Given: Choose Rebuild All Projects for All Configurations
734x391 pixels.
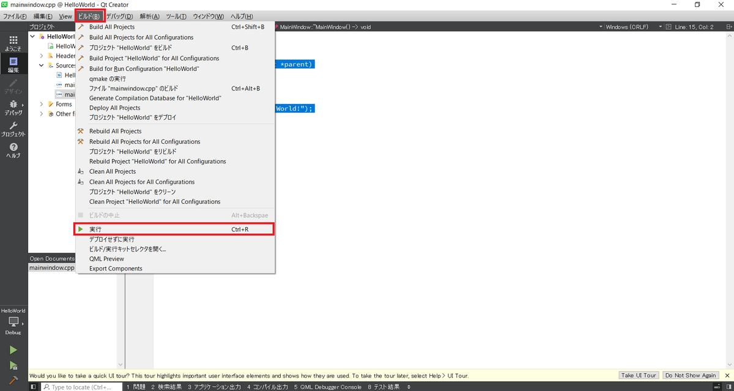Looking at the screenshot, I should pyautogui.click(x=175, y=141).
